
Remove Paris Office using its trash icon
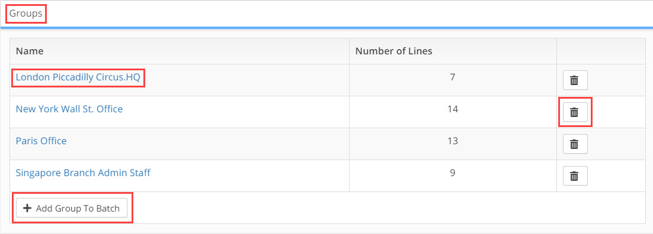(x=575, y=144)
